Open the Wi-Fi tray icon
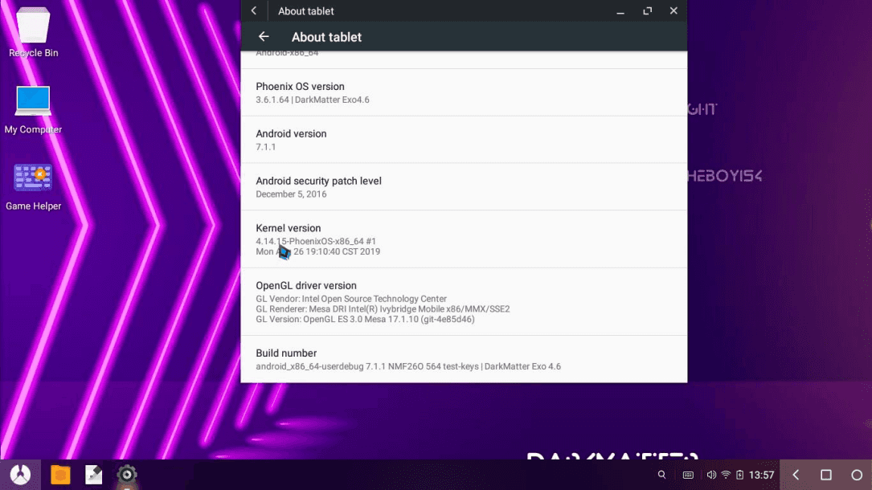This screenshot has height=490, width=872. pos(726,475)
